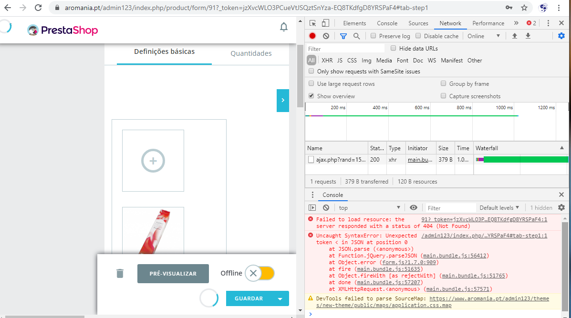
Task: Enable Capture screenshots
Action: pyautogui.click(x=443, y=96)
